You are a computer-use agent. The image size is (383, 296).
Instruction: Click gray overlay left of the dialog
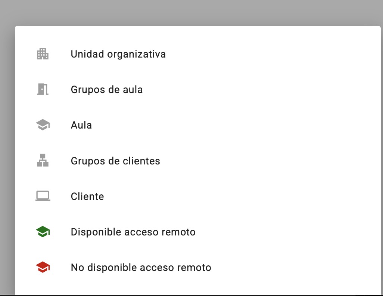point(7,149)
